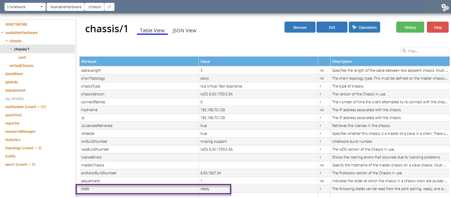Navigate to /availableHardware breadcrumb
This screenshot has width=451, height=198.
point(65,7)
